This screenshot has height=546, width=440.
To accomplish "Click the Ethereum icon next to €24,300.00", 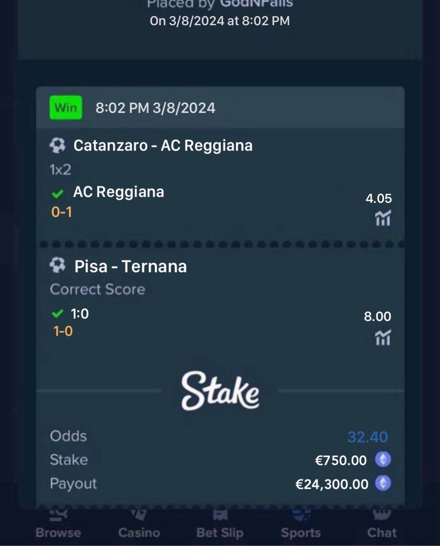I will [x=383, y=484].
